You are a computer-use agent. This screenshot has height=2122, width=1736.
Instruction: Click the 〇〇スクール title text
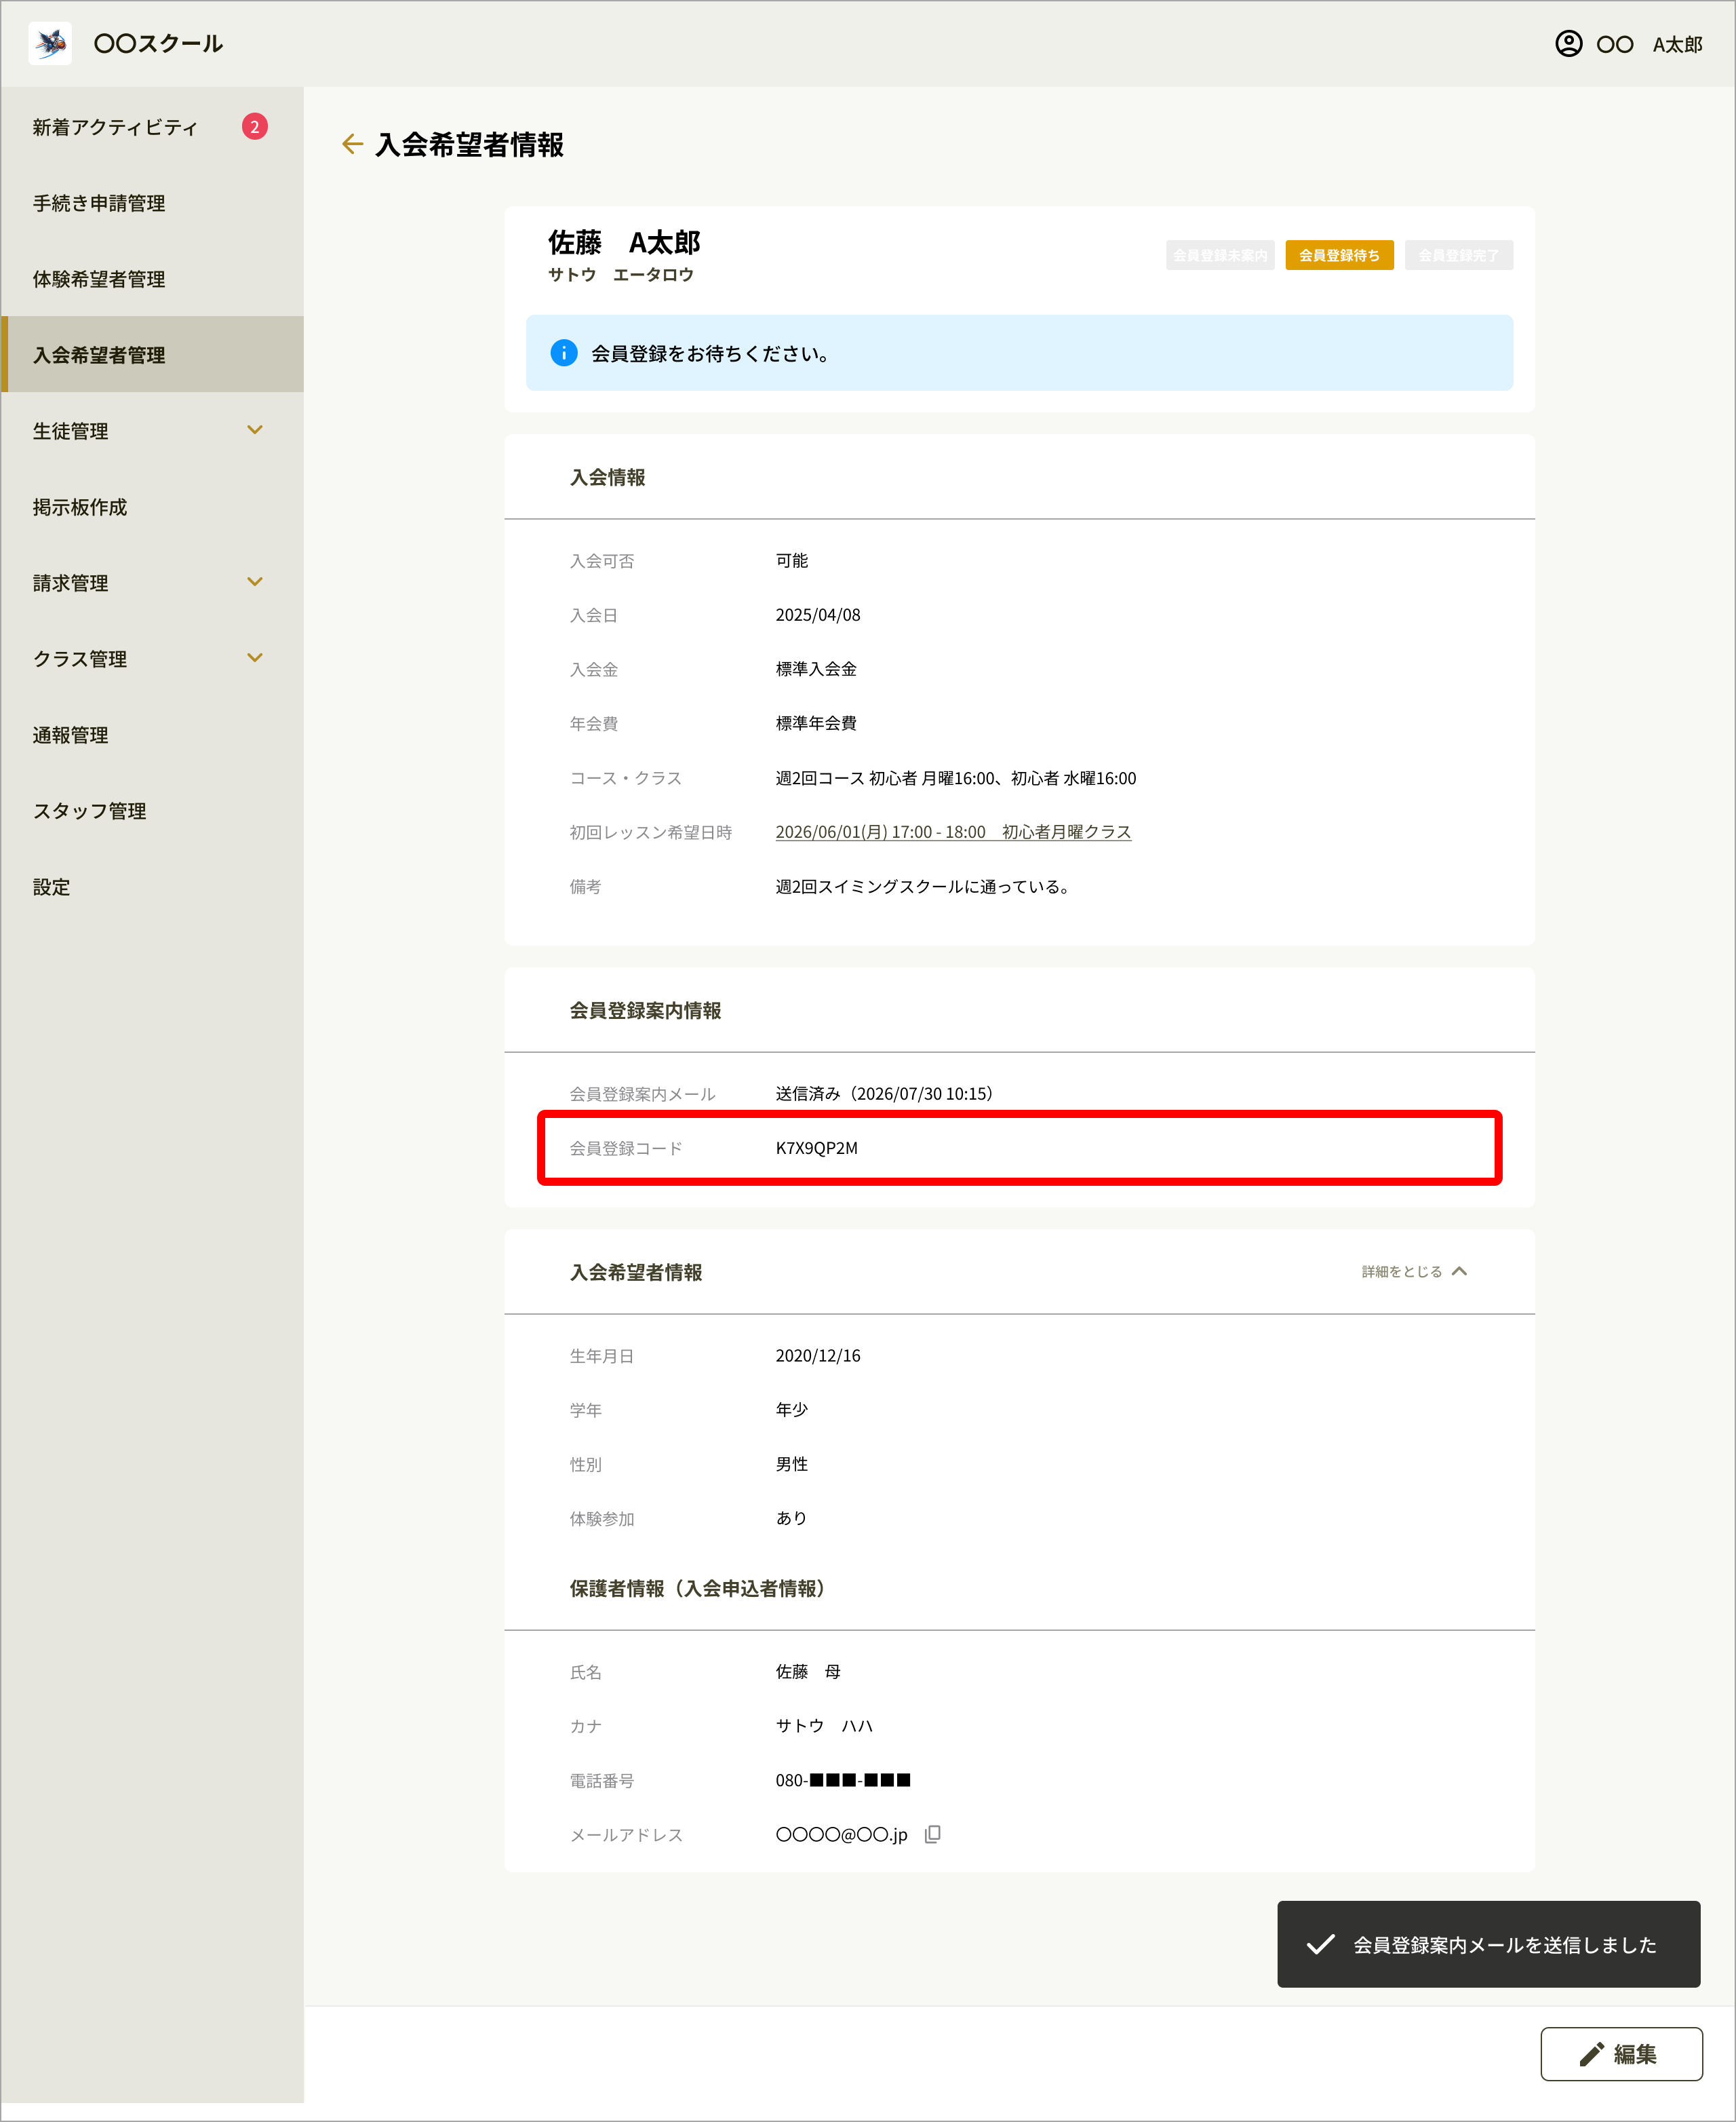[158, 44]
